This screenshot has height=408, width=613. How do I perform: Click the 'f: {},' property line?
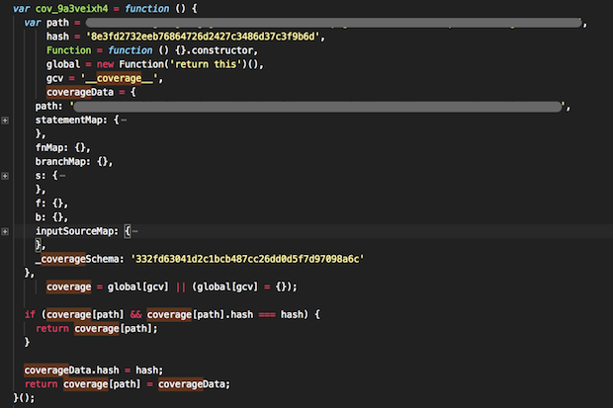[51, 204]
